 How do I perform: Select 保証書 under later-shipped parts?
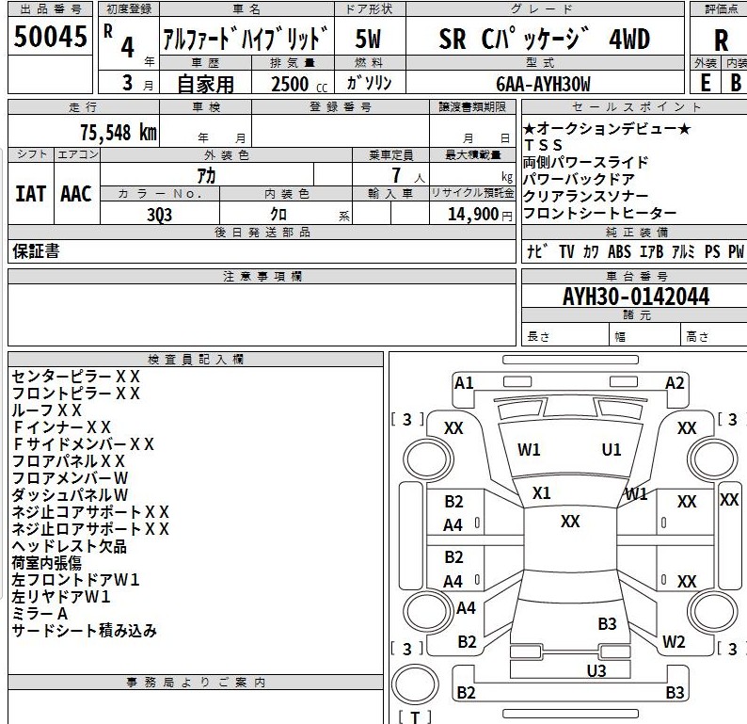coord(36,251)
